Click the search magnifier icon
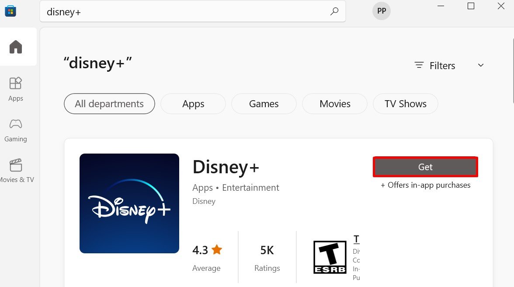 [334, 11]
